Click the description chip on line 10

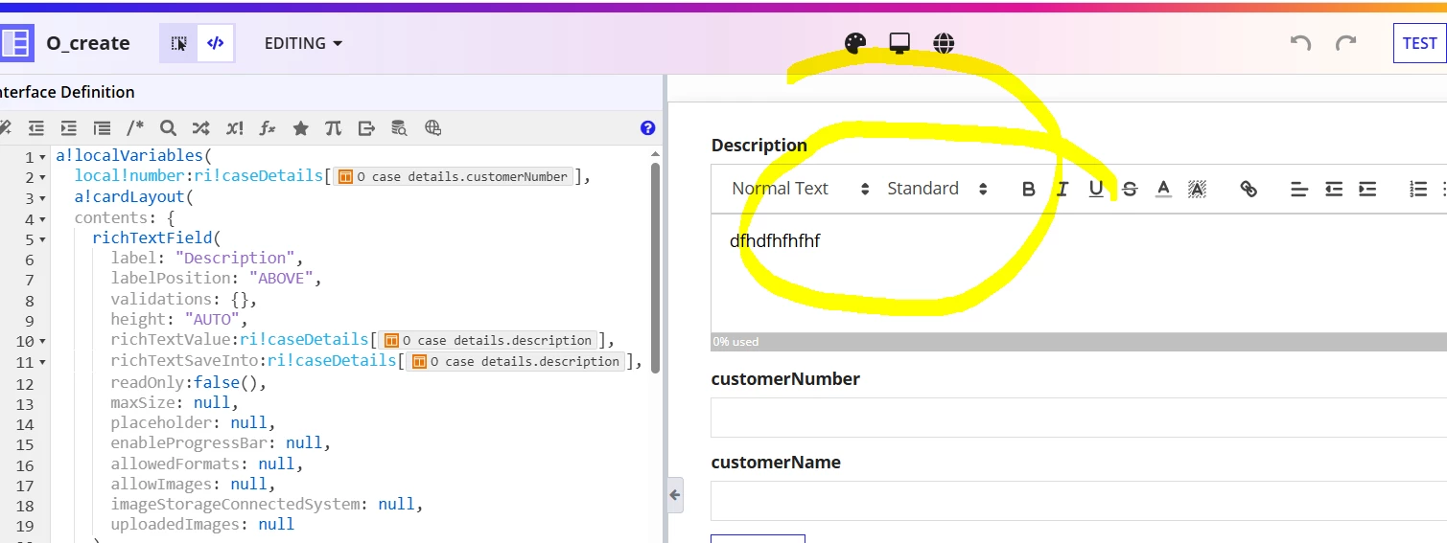coord(488,340)
